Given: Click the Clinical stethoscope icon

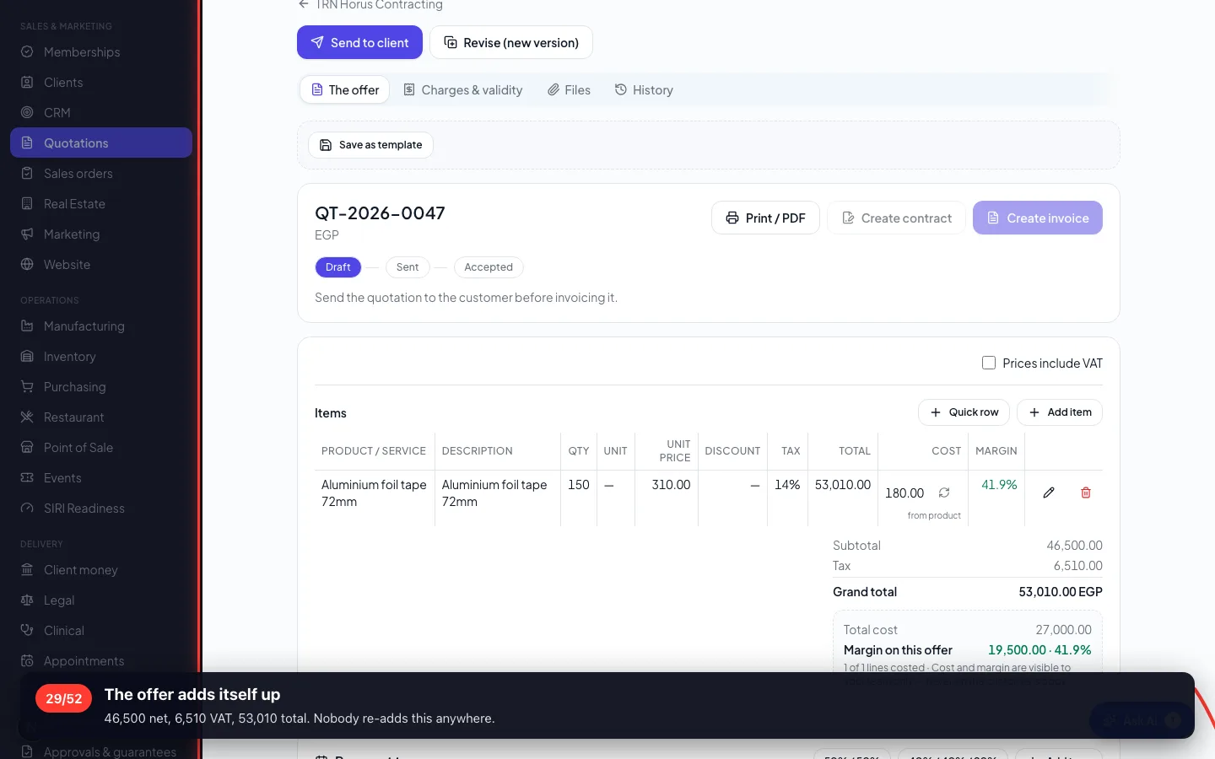Looking at the screenshot, I should tap(27, 631).
